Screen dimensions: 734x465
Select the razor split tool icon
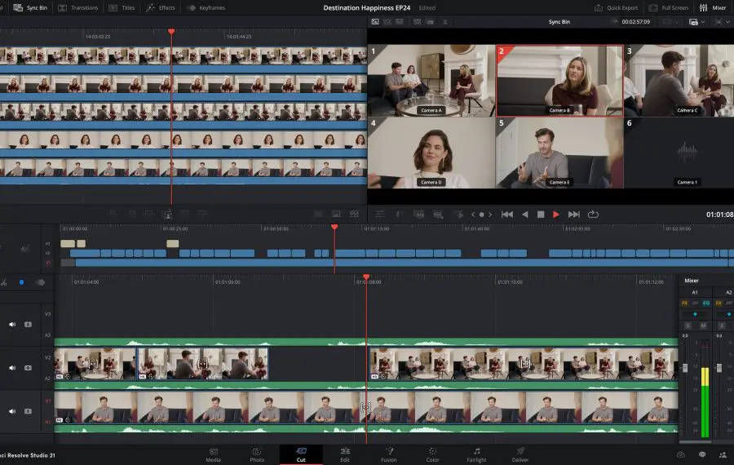4,282
